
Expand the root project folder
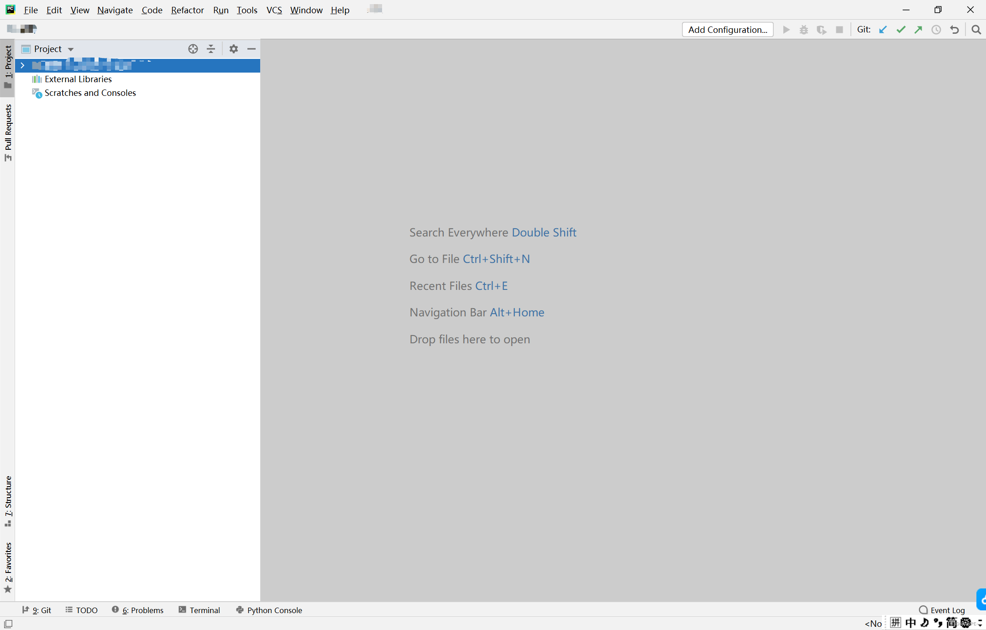pyautogui.click(x=22, y=66)
